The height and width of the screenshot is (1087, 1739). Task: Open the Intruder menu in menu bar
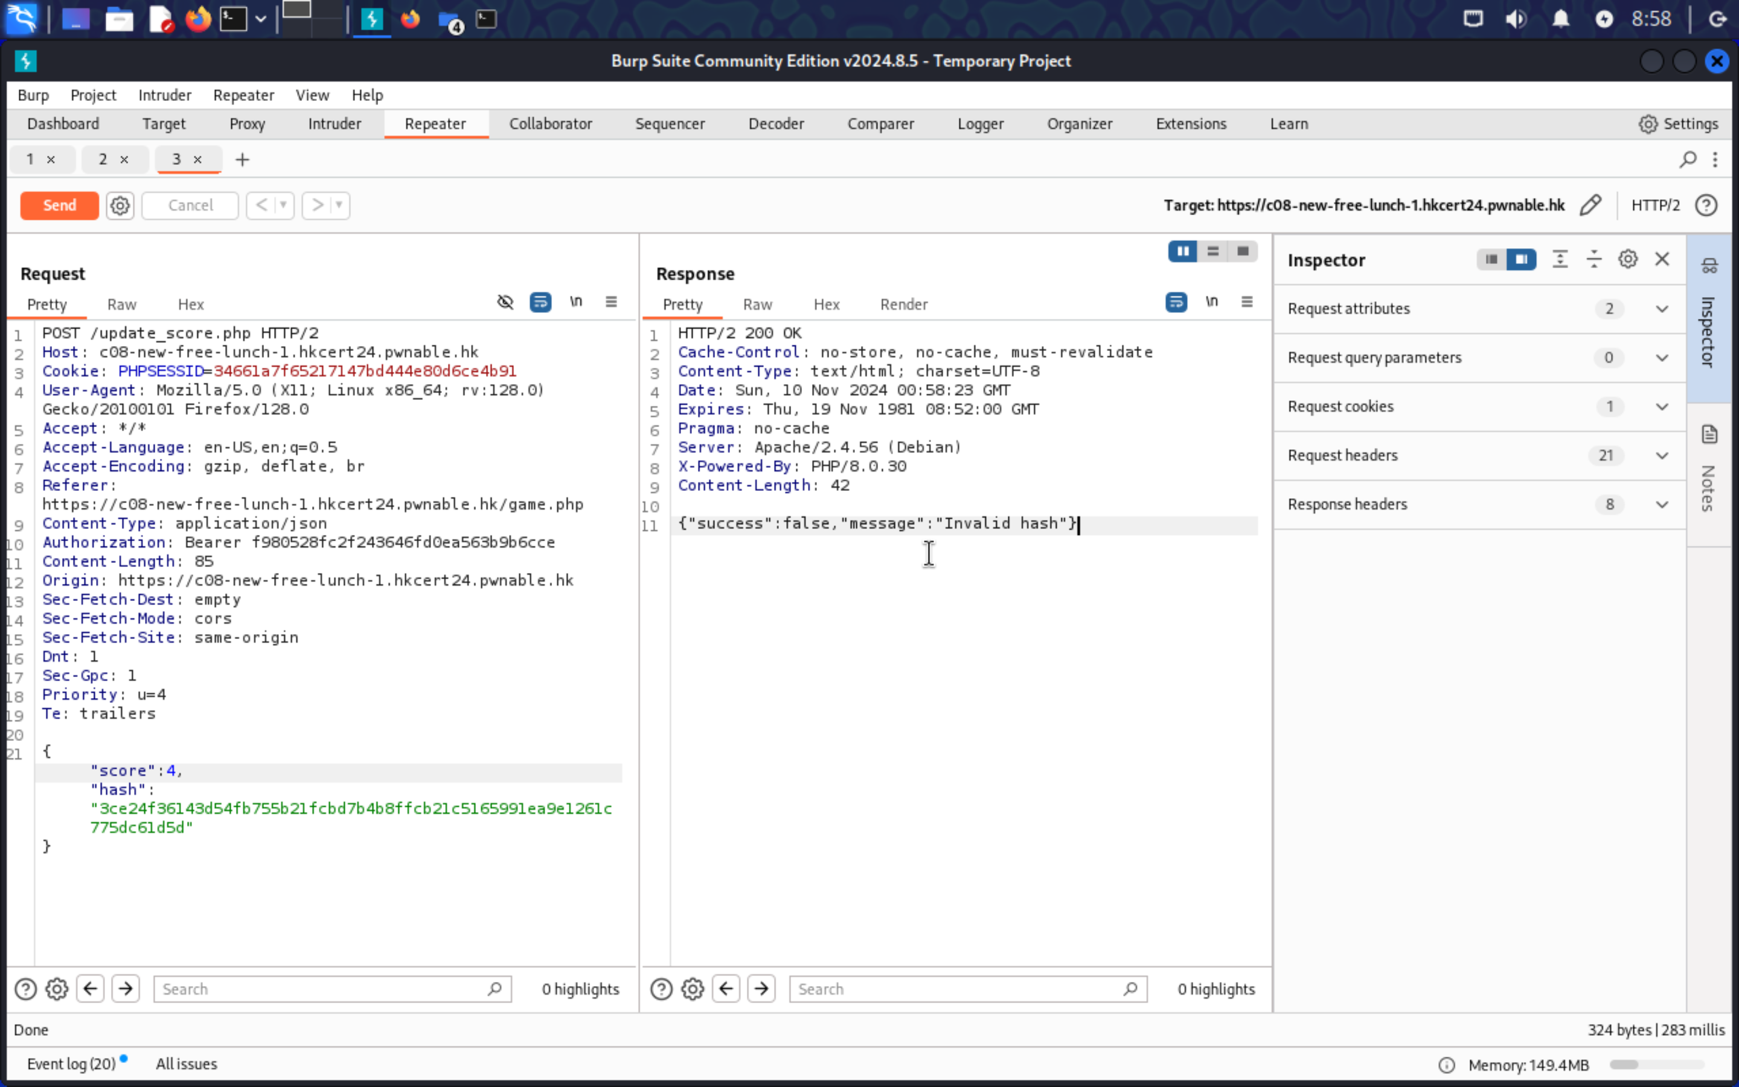[165, 95]
